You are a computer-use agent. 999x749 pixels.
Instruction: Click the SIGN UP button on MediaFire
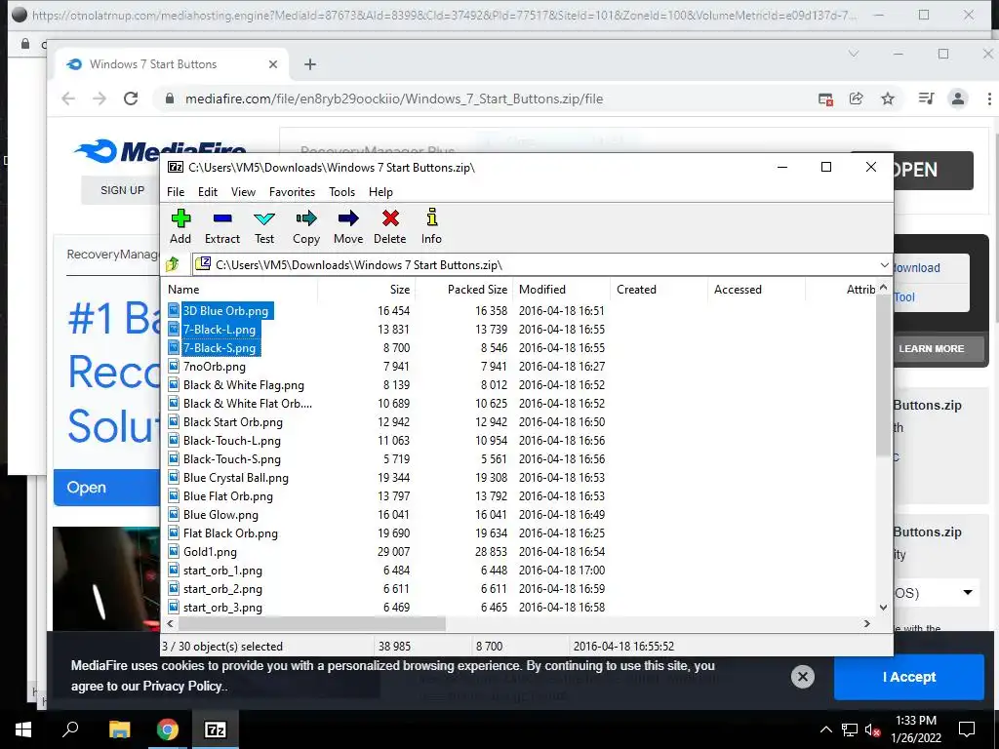click(x=122, y=190)
